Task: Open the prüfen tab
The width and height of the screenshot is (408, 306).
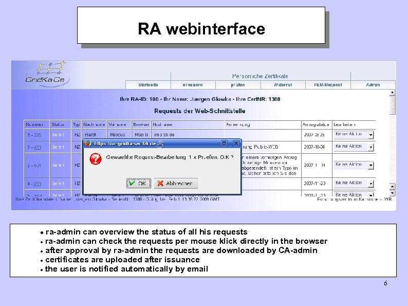Action: (x=238, y=85)
